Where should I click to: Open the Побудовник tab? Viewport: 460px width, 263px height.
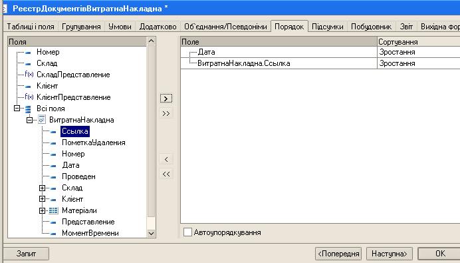[371, 27]
